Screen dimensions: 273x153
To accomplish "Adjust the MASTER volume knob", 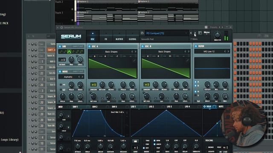I will coord(217,35).
